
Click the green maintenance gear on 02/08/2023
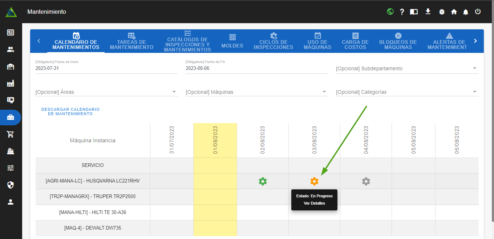pyautogui.click(x=263, y=181)
